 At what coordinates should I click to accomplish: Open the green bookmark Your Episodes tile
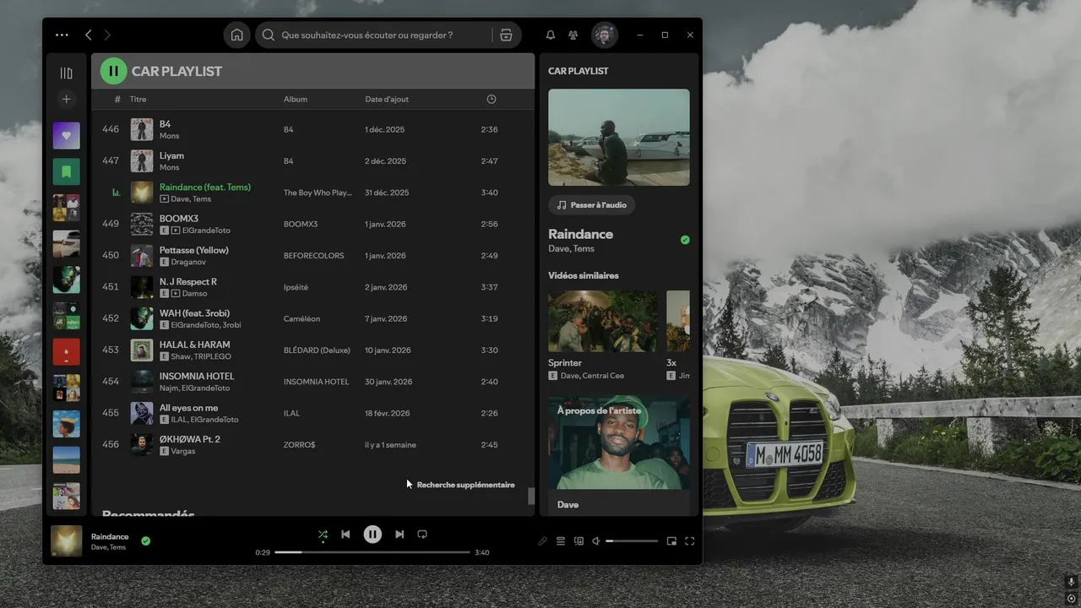67,171
